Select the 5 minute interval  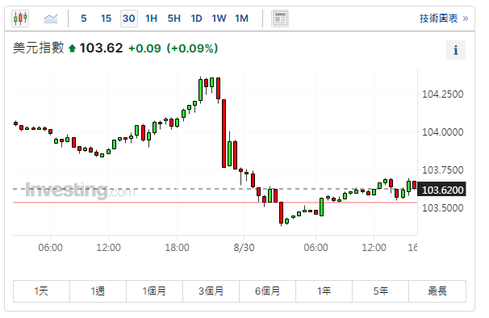(84, 19)
